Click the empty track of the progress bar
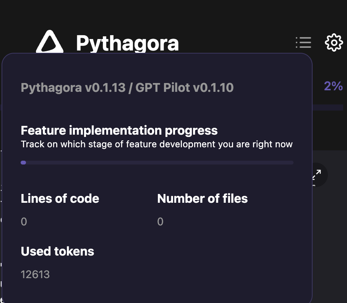Image resolution: width=347 pixels, height=303 pixels. 160,163
